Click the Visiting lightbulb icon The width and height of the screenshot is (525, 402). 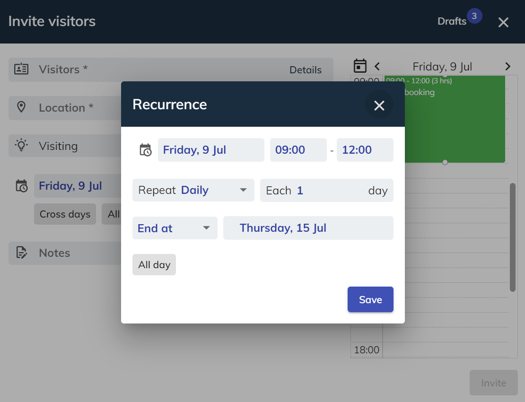tap(21, 145)
